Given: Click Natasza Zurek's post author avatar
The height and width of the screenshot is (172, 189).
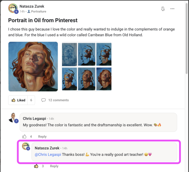Looking at the screenshot, I should click(x=13, y=8).
